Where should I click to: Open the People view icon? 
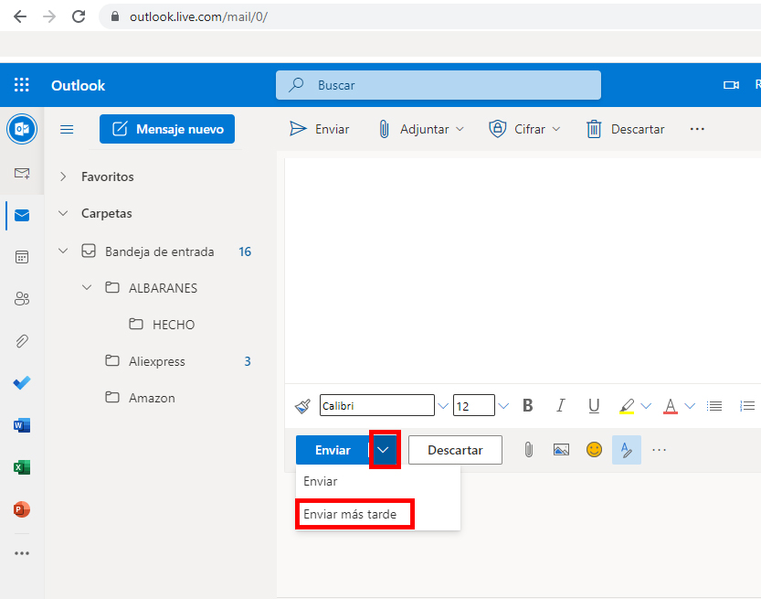coord(21,299)
